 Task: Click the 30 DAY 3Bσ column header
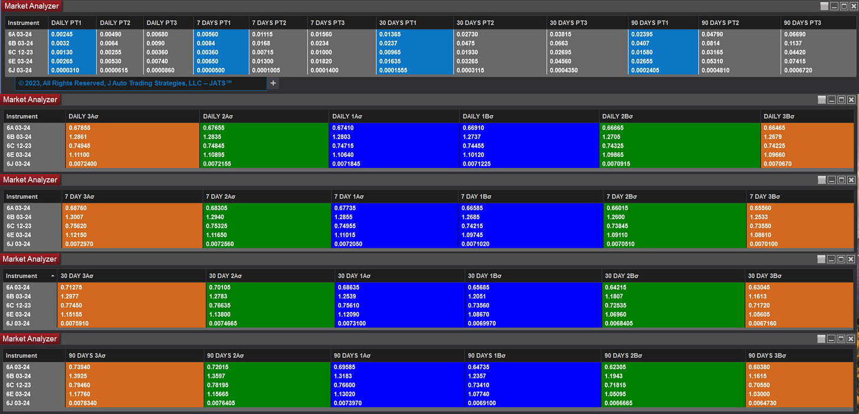click(x=799, y=276)
